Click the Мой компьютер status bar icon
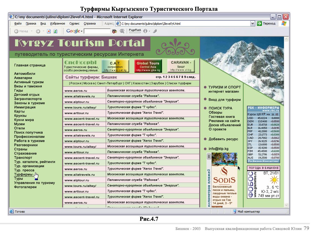This screenshot has width=313, height=234. pos(235,211)
